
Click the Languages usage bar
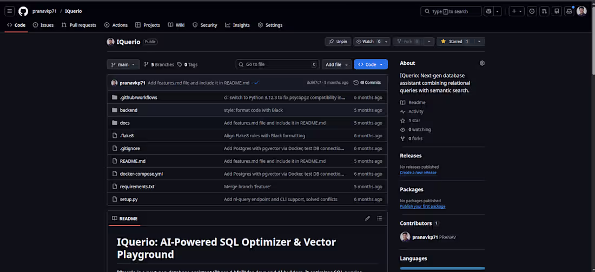tap(442, 268)
